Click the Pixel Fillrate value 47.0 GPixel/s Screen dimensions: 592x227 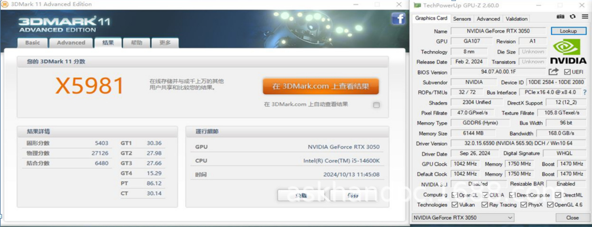point(472,113)
